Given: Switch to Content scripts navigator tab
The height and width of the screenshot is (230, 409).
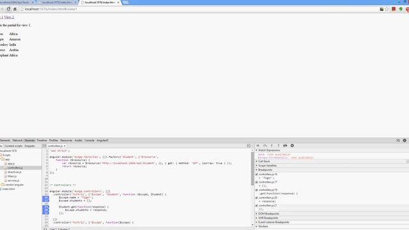Looking at the screenshot, I should [x=13, y=146].
